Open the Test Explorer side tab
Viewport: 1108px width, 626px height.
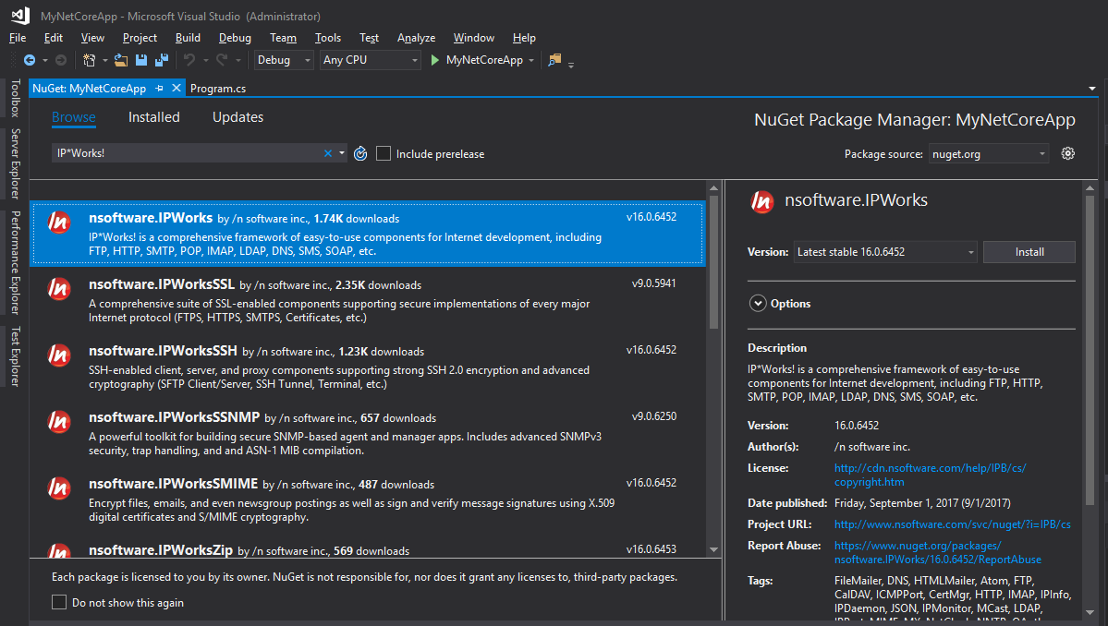[15, 356]
